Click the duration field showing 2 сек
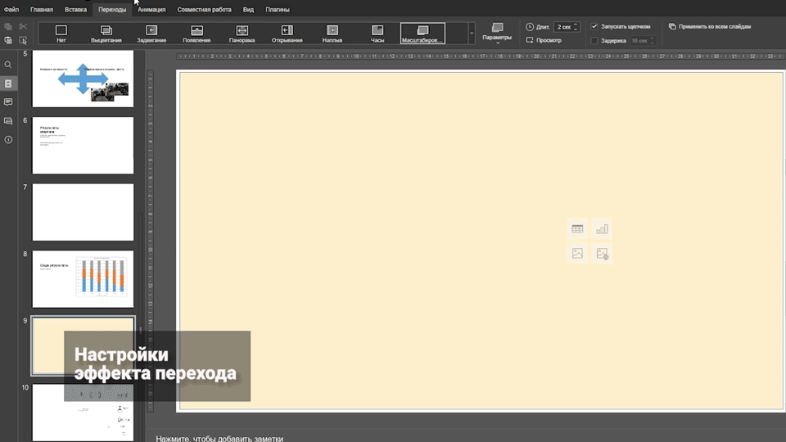Image resolution: width=786 pixels, height=442 pixels. click(567, 27)
